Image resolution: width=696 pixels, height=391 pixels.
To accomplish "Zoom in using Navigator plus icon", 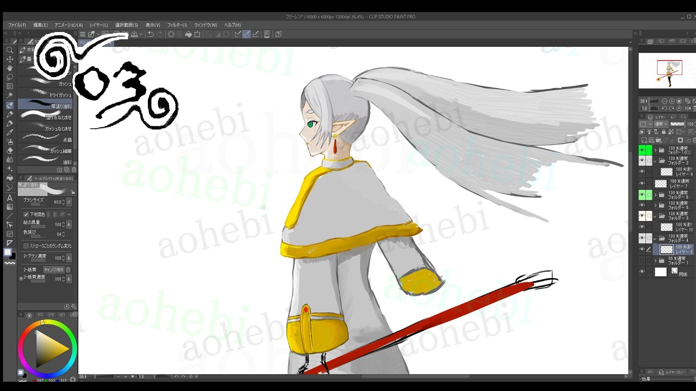I will (672, 101).
